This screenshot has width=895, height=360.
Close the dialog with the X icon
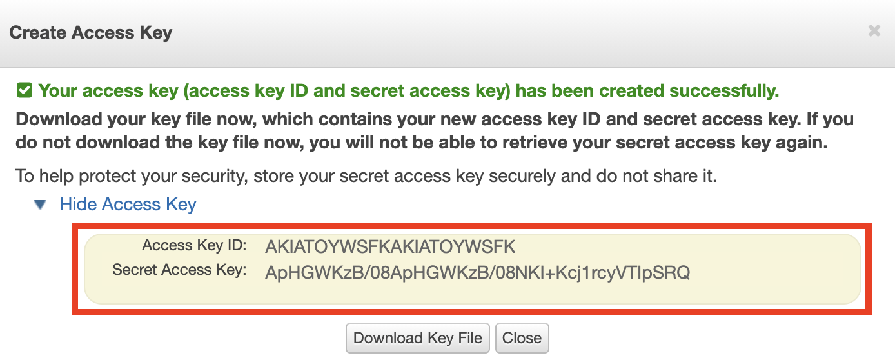point(874,31)
